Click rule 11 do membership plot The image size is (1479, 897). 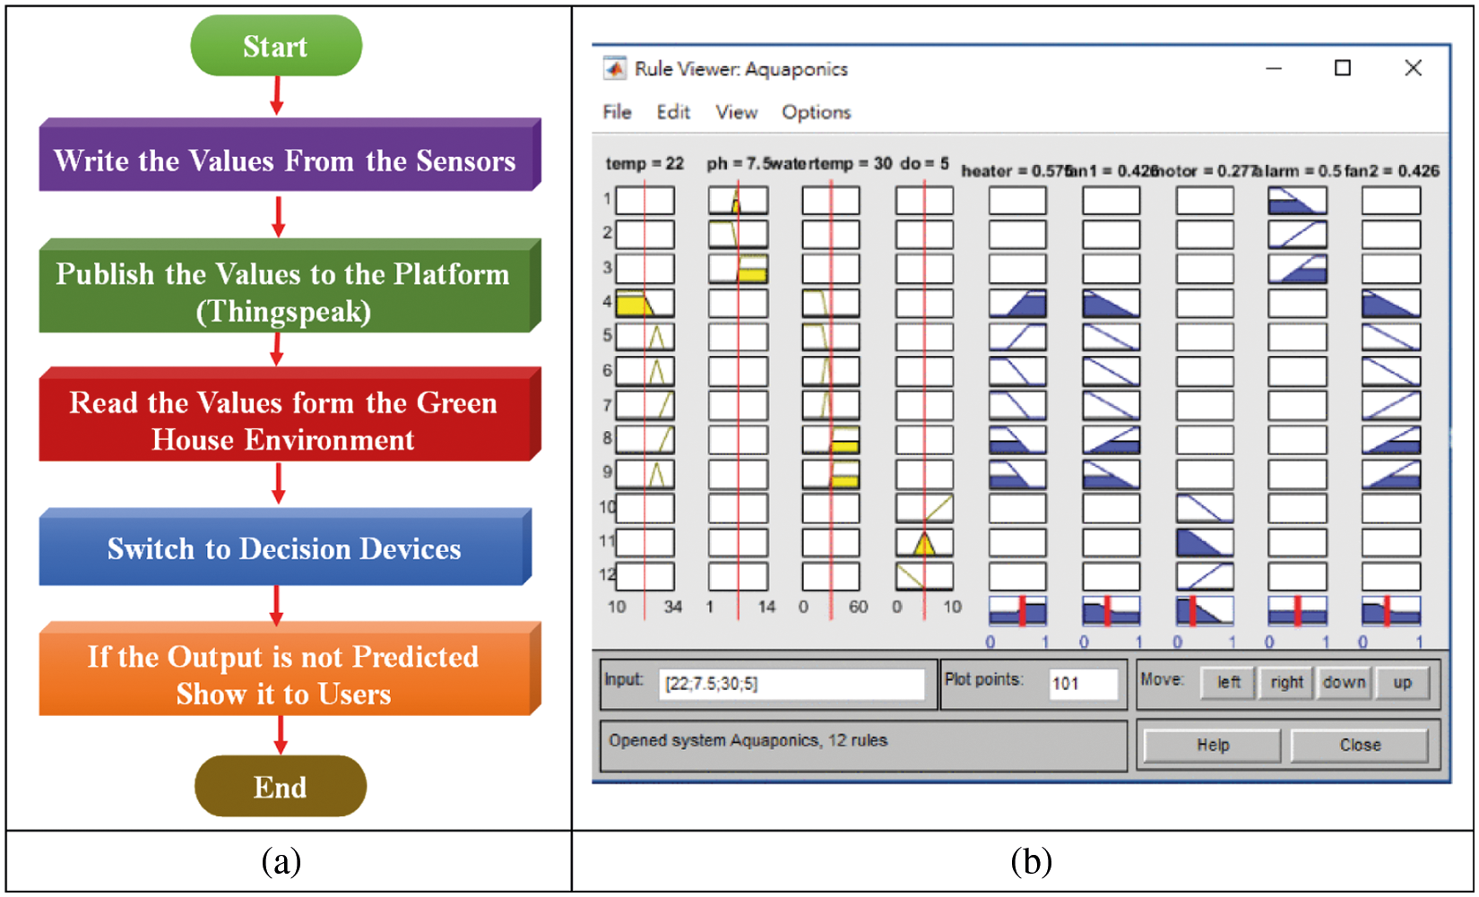[x=924, y=542]
